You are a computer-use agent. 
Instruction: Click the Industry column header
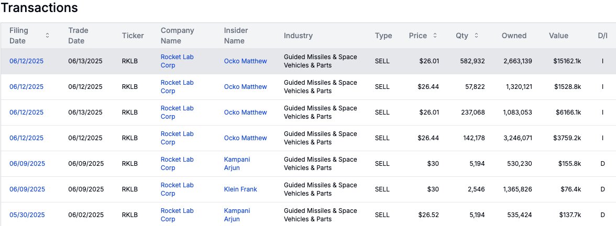[298, 36]
